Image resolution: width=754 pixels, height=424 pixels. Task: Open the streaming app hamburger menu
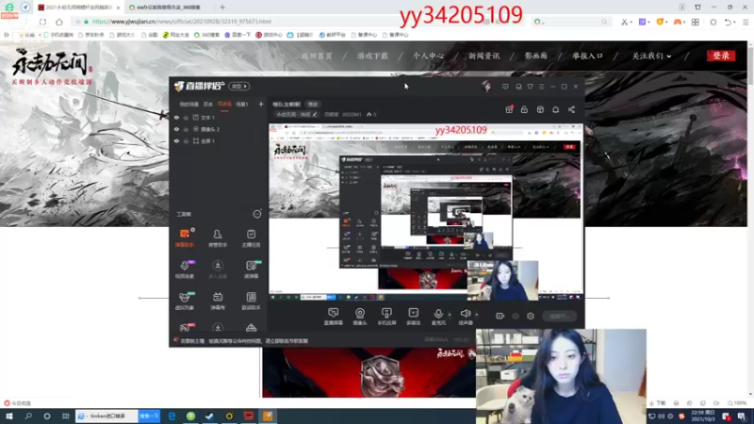(x=541, y=87)
